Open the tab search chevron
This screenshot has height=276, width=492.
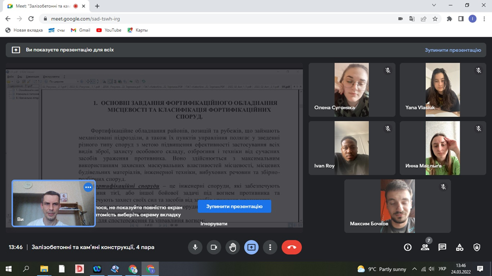point(434,6)
